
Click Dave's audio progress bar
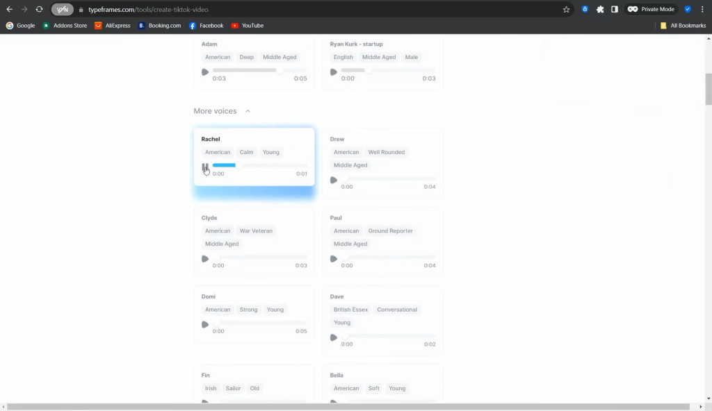coord(388,336)
